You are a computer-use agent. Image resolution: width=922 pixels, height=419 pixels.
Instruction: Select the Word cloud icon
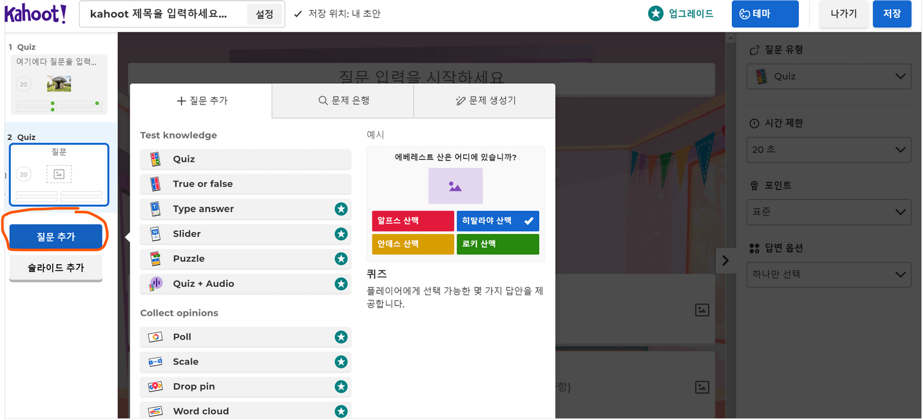(x=155, y=411)
